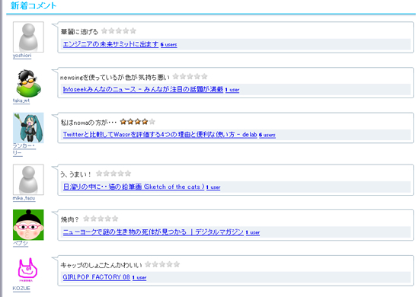This screenshot has height=297, width=419.
Task: Click first star beside 焼肉？ comment
Action: (86, 219)
